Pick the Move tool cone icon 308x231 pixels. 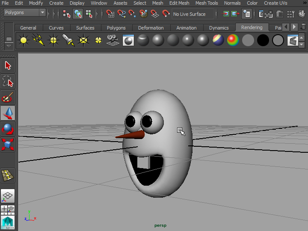(8, 113)
